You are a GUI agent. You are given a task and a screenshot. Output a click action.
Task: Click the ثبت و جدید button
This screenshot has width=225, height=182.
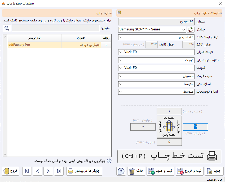160,171
